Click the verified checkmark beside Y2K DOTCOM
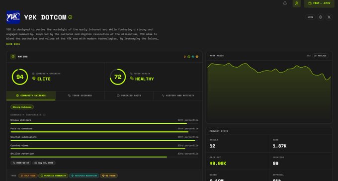Screen dimensions: 338x181 (70, 17)
